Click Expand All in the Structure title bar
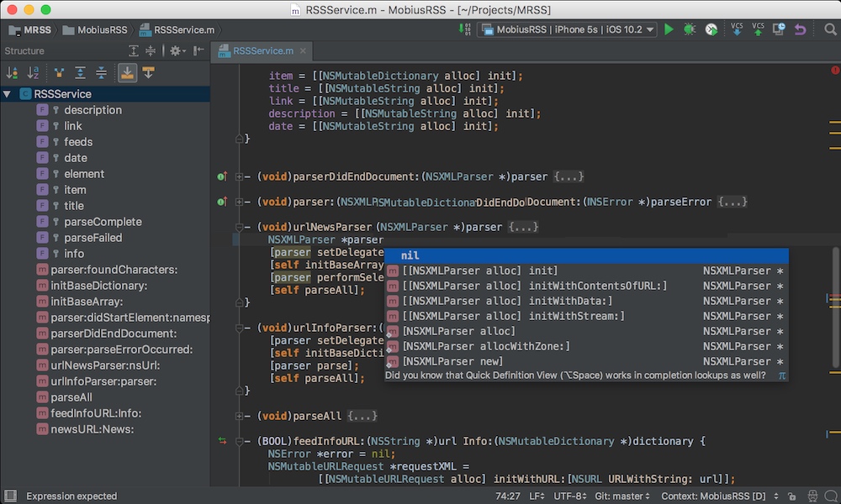Screen dimensions: 841x504 (134, 51)
